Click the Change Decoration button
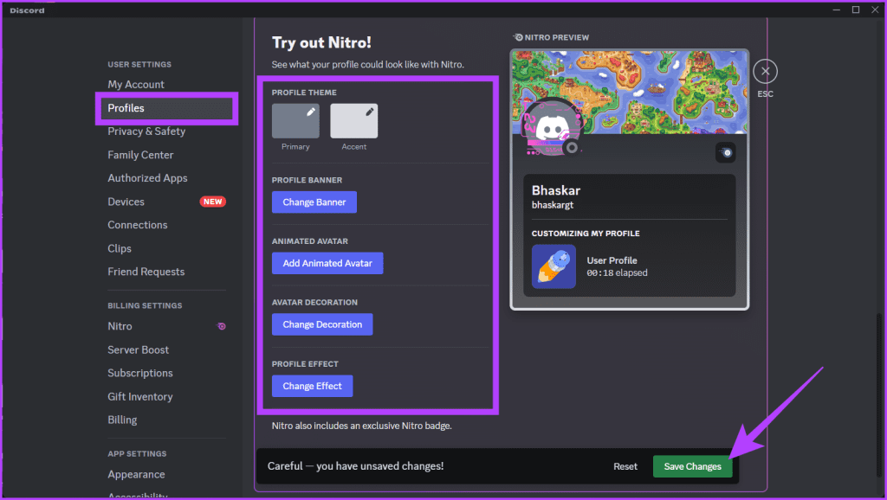This screenshot has width=887, height=500. [x=321, y=324]
